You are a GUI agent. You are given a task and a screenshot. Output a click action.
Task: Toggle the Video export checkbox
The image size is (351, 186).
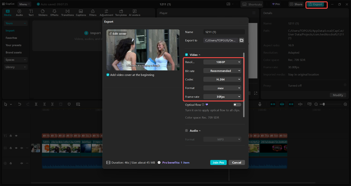tap(186, 55)
